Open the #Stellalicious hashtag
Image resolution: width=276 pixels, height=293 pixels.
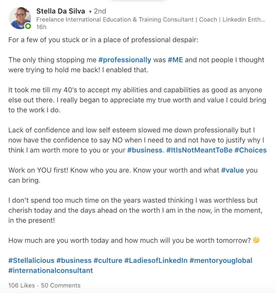[x=31, y=260]
